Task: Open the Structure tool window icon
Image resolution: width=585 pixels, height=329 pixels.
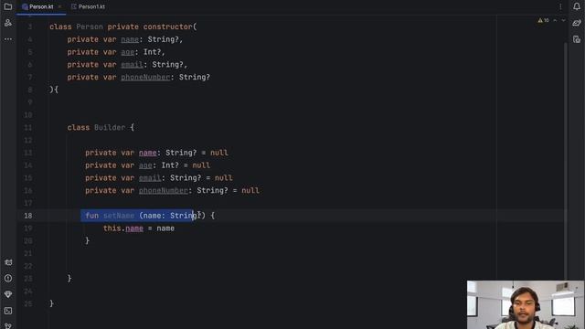Action: coord(8,23)
